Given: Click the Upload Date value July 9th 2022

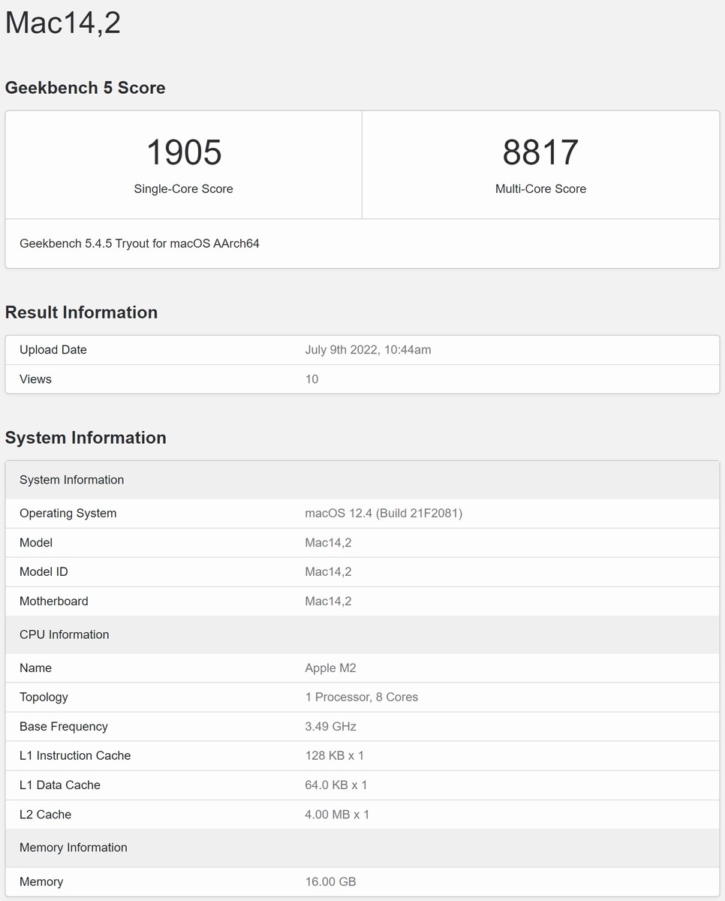Looking at the screenshot, I should (368, 350).
